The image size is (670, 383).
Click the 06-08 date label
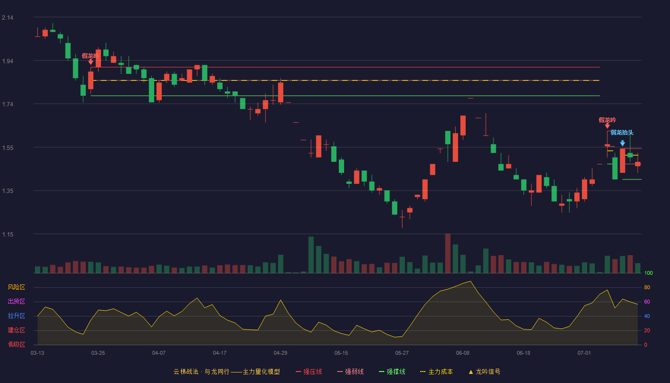(x=463, y=353)
